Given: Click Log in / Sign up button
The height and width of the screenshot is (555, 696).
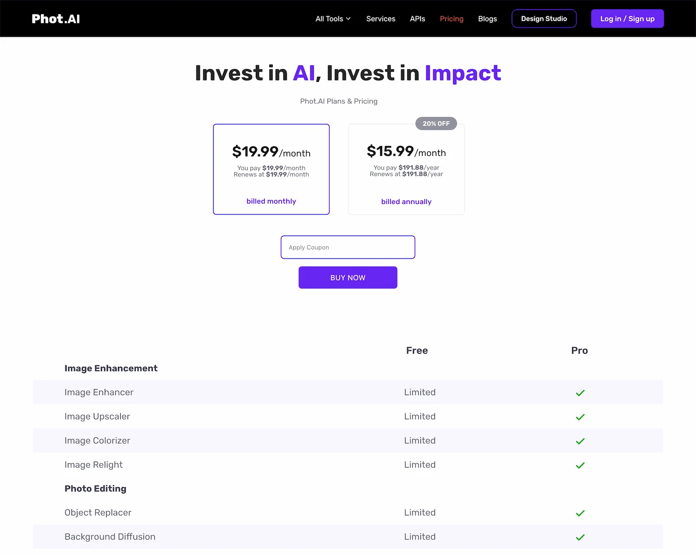Looking at the screenshot, I should point(627,19).
